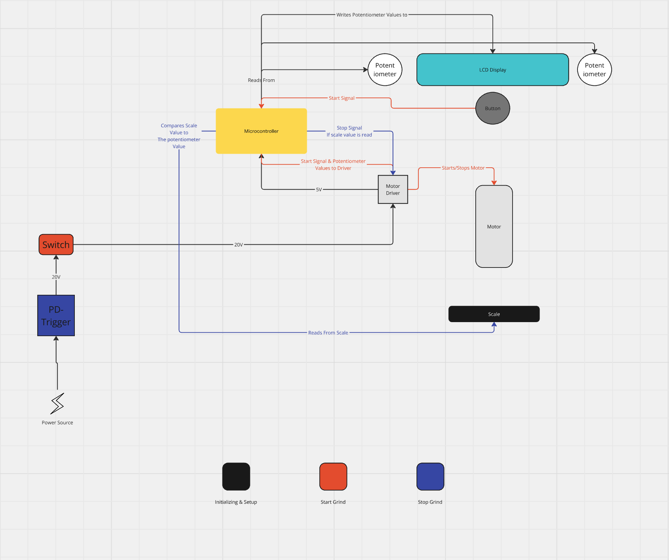Click the Stop Grind legend label
669x560 pixels.
430,502
